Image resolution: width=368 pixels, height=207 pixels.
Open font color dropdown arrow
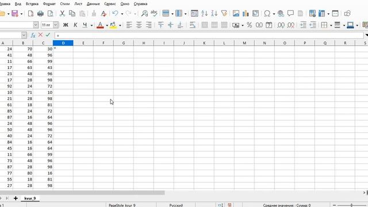click(107, 25)
